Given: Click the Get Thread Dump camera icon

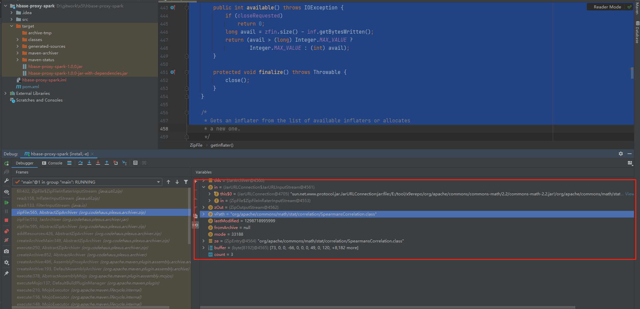Looking at the screenshot, I should (x=6, y=251).
